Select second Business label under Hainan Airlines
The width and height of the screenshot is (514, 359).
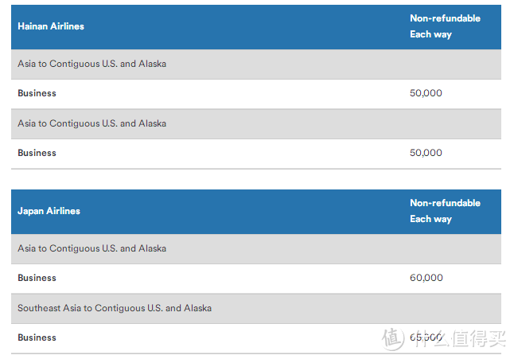[37, 153]
